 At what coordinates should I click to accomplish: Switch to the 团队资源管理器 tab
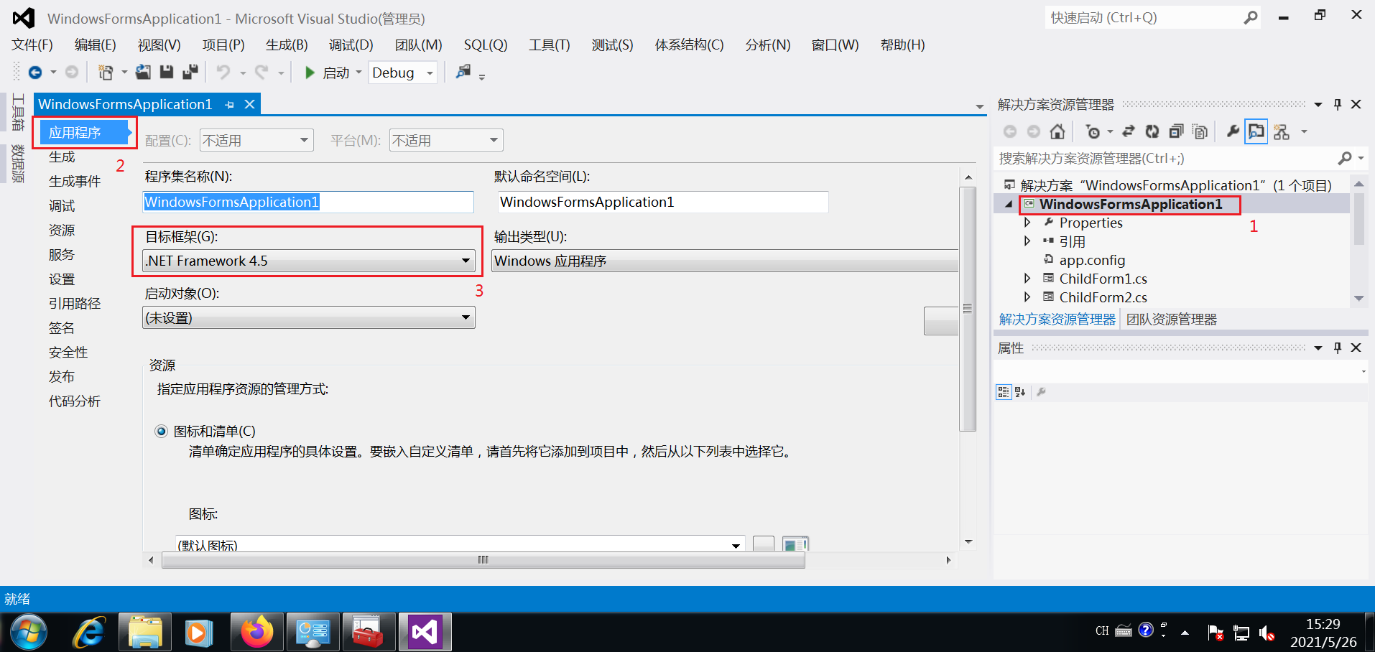[1171, 319]
